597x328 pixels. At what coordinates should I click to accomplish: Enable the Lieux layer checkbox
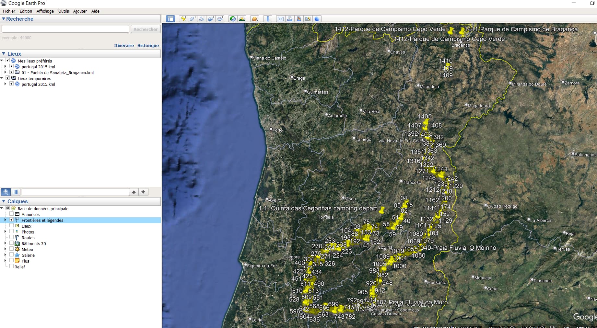(x=11, y=226)
